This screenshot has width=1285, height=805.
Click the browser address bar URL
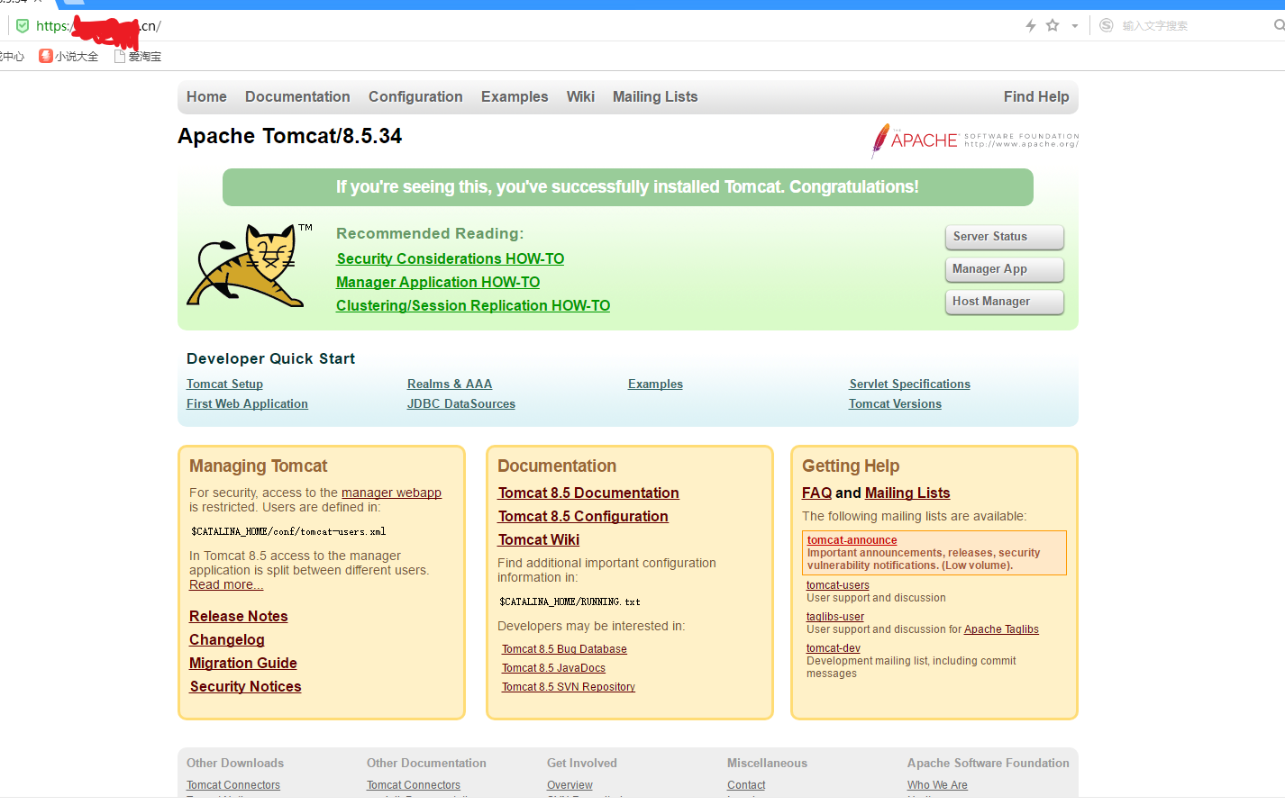point(98,26)
